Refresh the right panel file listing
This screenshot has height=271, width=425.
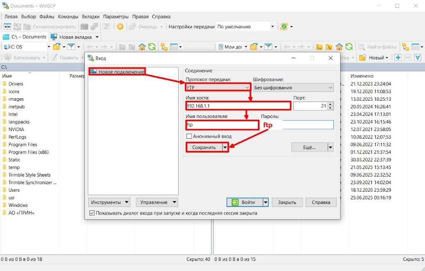pyautogui.click(x=349, y=47)
